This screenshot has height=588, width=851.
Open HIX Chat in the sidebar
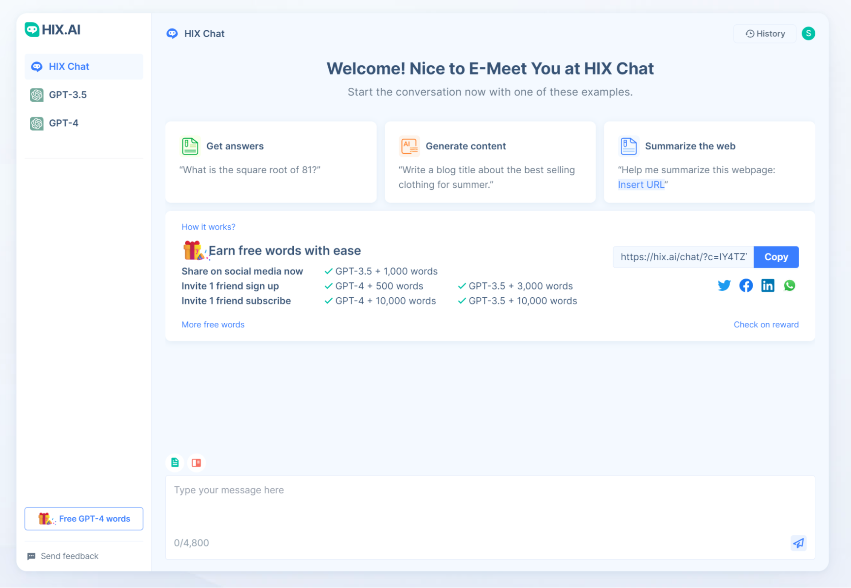click(x=84, y=66)
